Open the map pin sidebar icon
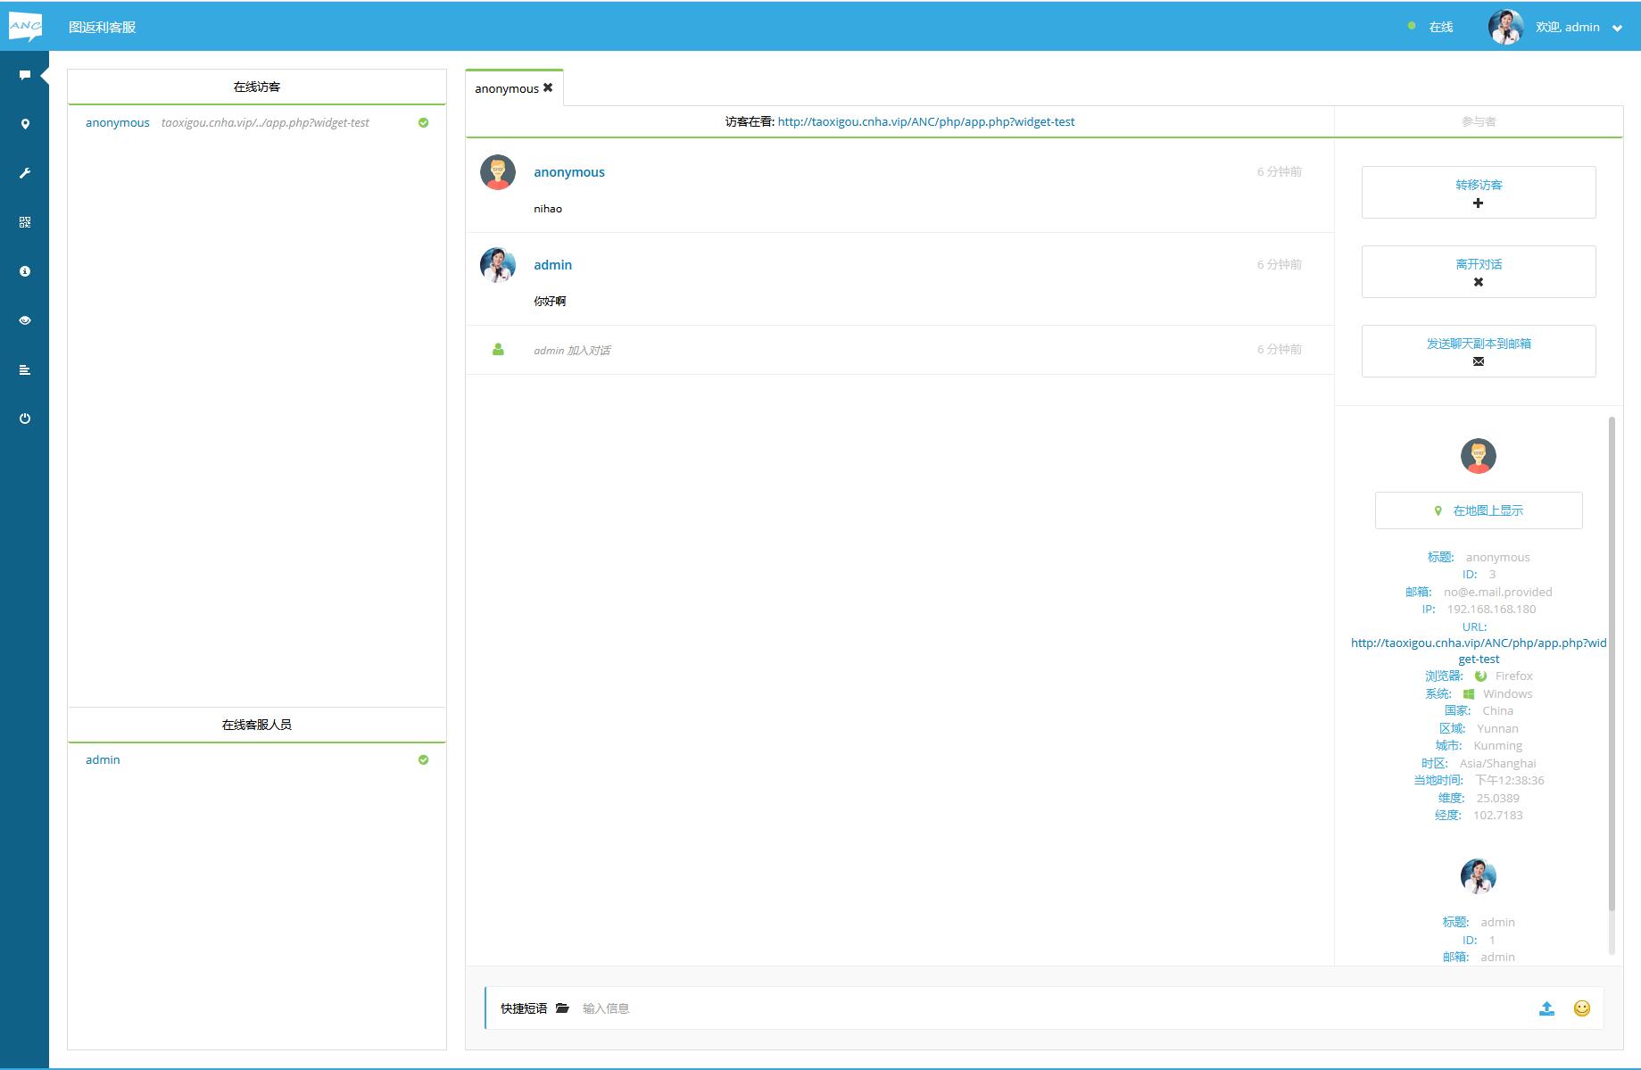Viewport: 1641px width, 1070px height. pos(25,124)
